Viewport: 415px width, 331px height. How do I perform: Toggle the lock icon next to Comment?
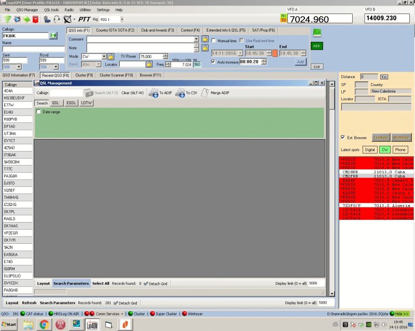pyautogui.click(x=205, y=39)
